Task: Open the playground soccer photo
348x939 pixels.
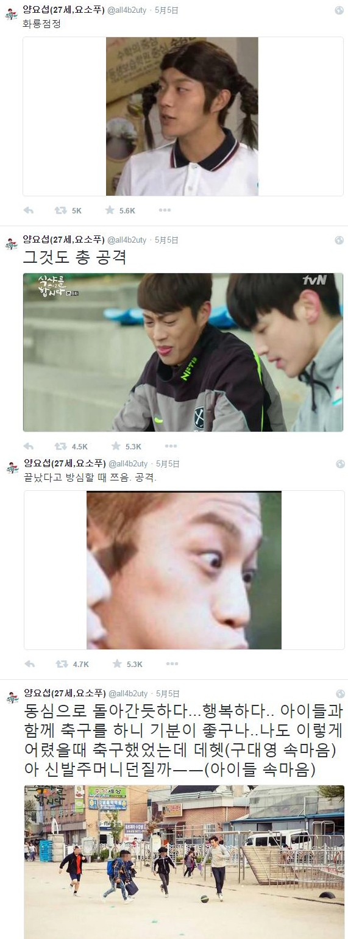Action: [183, 862]
